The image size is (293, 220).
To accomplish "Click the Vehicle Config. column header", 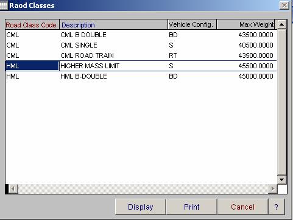I will (x=192, y=25).
